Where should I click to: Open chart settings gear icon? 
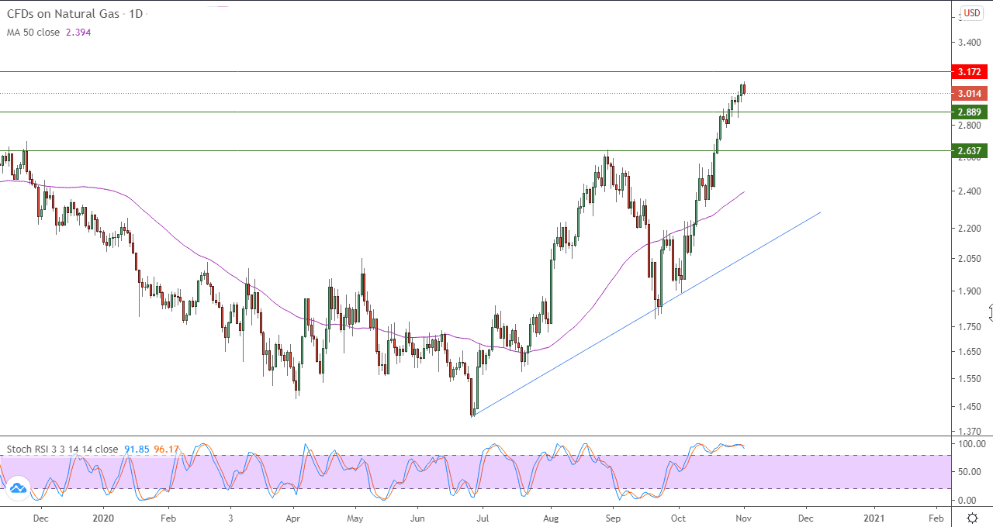tap(971, 518)
